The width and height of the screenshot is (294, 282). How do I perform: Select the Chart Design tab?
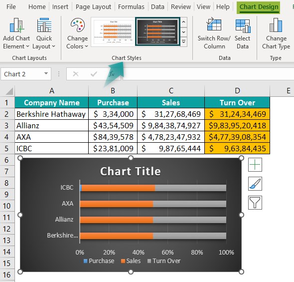[x=259, y=7]
